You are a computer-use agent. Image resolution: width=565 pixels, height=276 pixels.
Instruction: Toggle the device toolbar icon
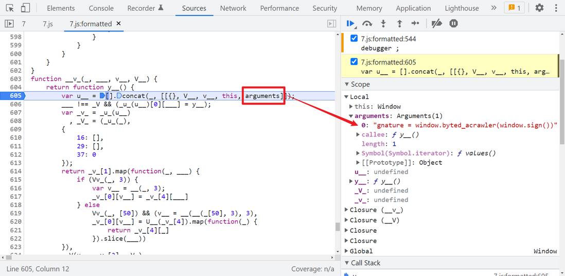25,8
